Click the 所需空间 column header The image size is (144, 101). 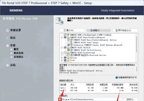pyautogui.click(x=104, y=85)
